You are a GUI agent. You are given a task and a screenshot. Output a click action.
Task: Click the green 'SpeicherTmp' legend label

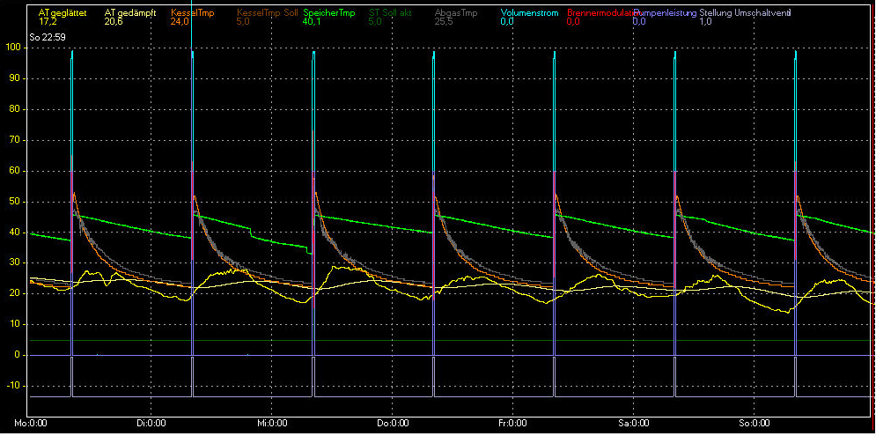329,12
